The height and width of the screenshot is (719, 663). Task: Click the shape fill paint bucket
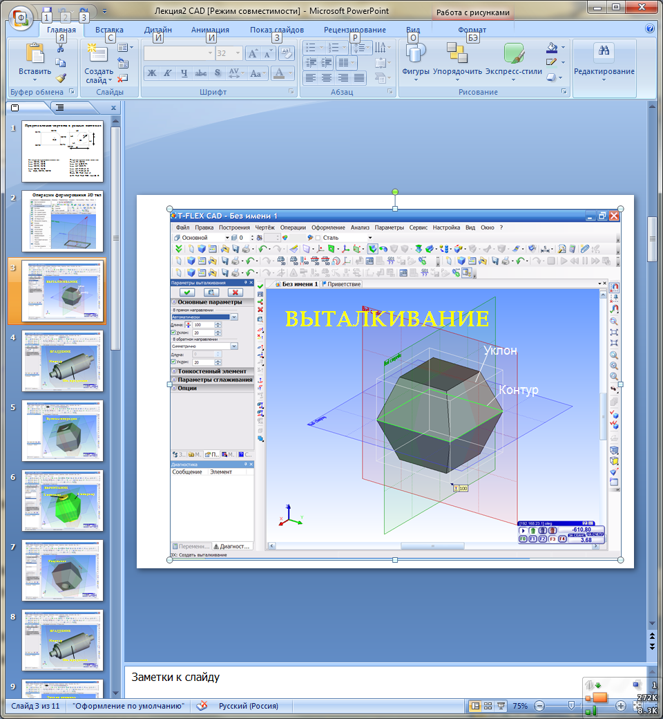tap(552, 47)
